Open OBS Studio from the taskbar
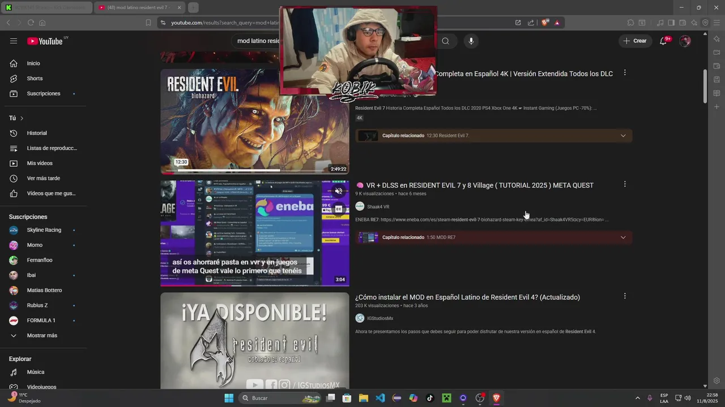This screenshot has height=407, width=725. [x=480, y=398]
